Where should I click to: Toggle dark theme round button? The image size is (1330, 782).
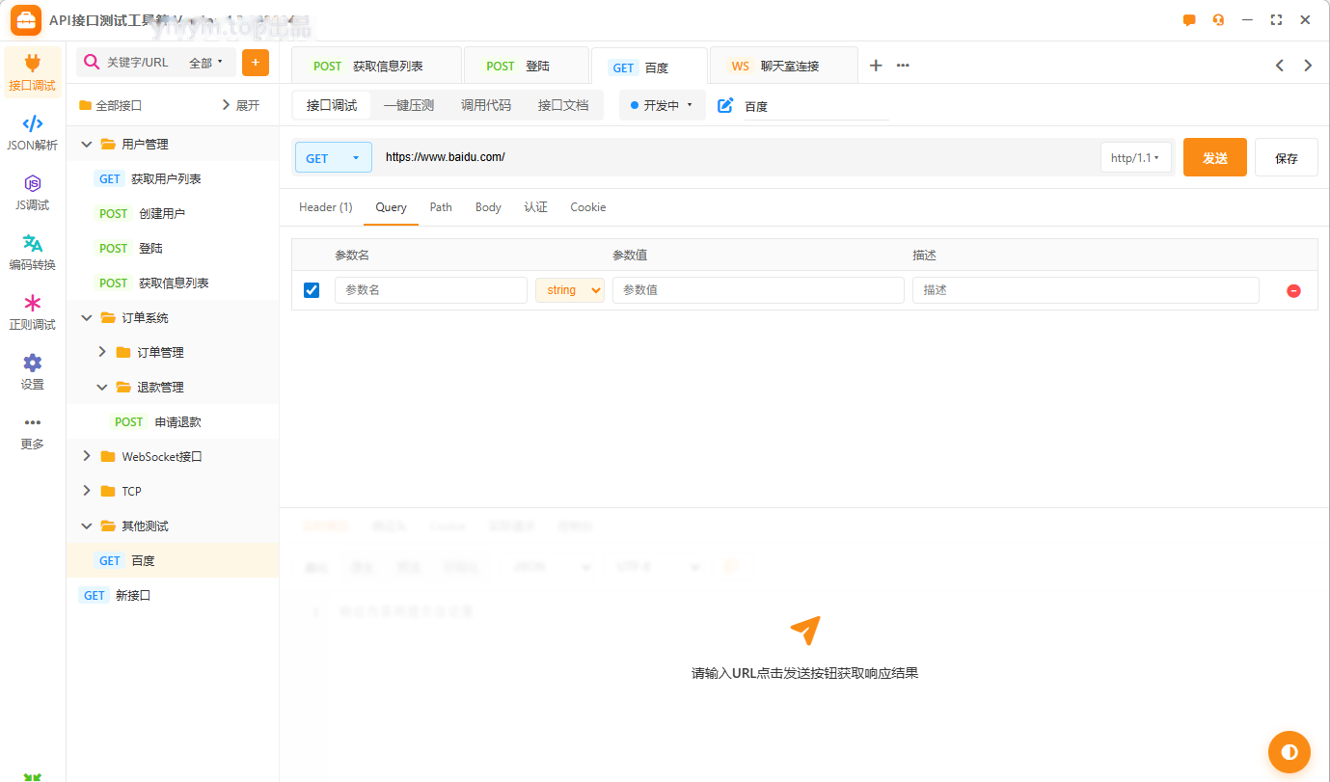[1289, 751]
